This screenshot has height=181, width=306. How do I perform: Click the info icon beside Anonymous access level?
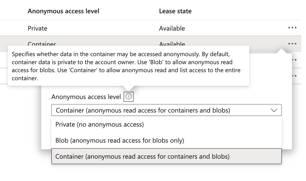[129, 97]
